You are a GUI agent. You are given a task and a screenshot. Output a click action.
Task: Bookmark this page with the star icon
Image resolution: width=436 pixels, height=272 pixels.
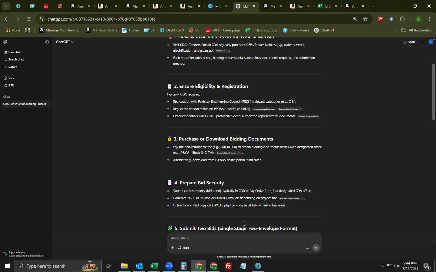[365, 19]
